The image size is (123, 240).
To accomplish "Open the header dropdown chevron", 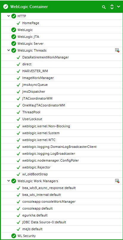I will pos(119,7).
